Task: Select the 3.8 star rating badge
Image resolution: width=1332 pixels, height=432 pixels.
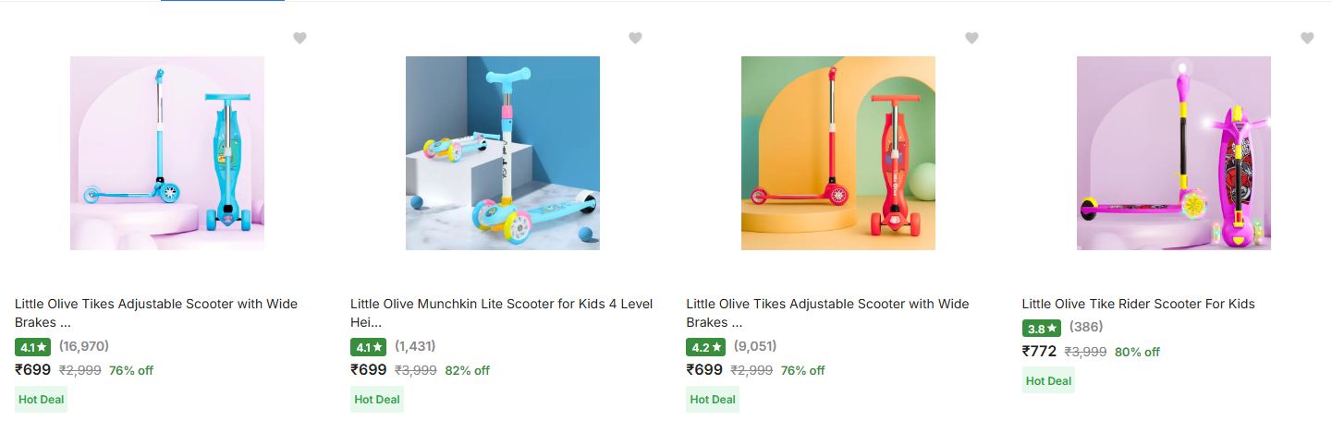Action: pos(1041,328)
